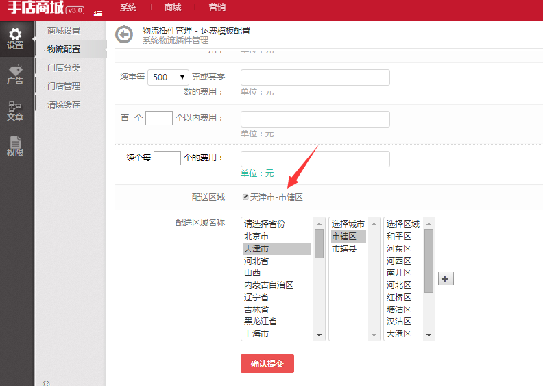This screenshot has width=543, height=386.
Task: Click the 首个以内 quantity input box
Action: tap(158, 118)
